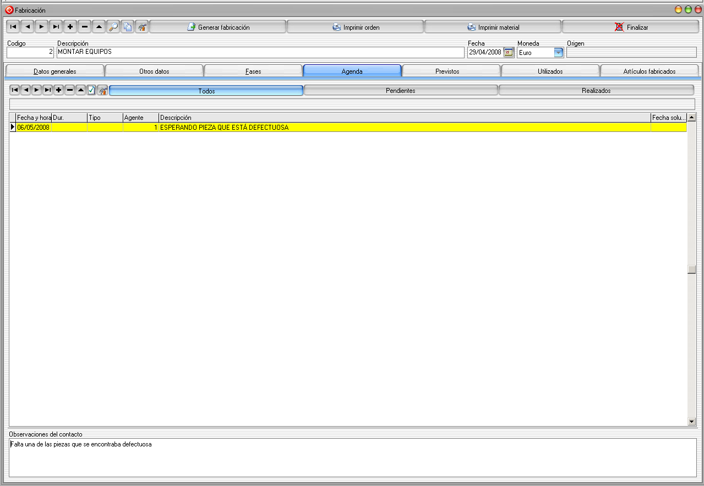Delete record with top minus icon
The width and height of the screenshot is (704, 486).
(85, 27)
